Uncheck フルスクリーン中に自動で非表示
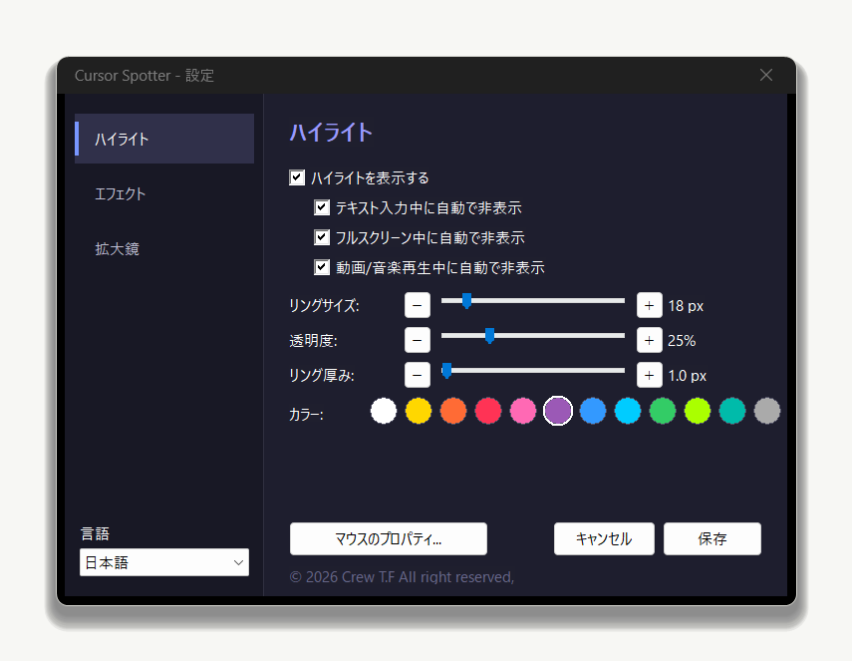 click(322, 237)
